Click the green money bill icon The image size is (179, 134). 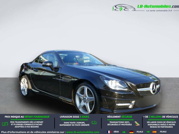(x=5, y=124)
